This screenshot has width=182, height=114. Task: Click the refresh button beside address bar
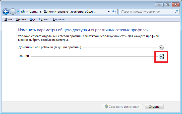114,12
